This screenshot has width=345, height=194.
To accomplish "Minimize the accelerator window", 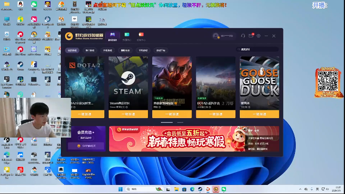I will 266,36.
